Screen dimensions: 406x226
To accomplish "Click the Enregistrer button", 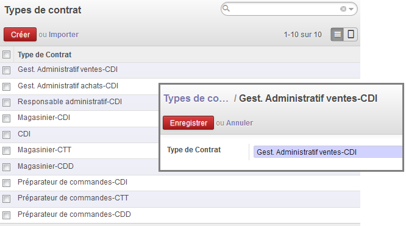I will tap(188, 122).
